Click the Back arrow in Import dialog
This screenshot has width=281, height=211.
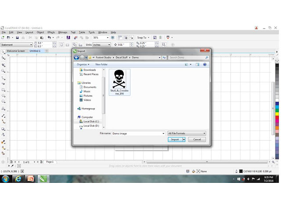[76, 58]
